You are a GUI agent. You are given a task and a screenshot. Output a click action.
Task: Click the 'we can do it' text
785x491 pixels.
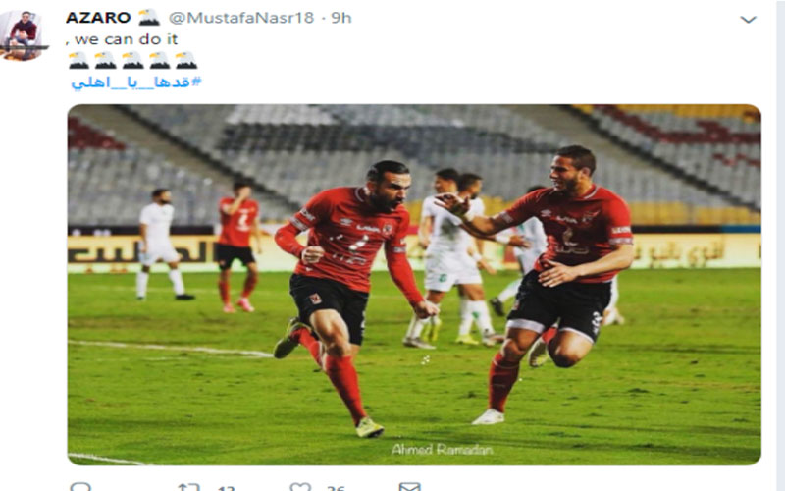coord(126,39)
